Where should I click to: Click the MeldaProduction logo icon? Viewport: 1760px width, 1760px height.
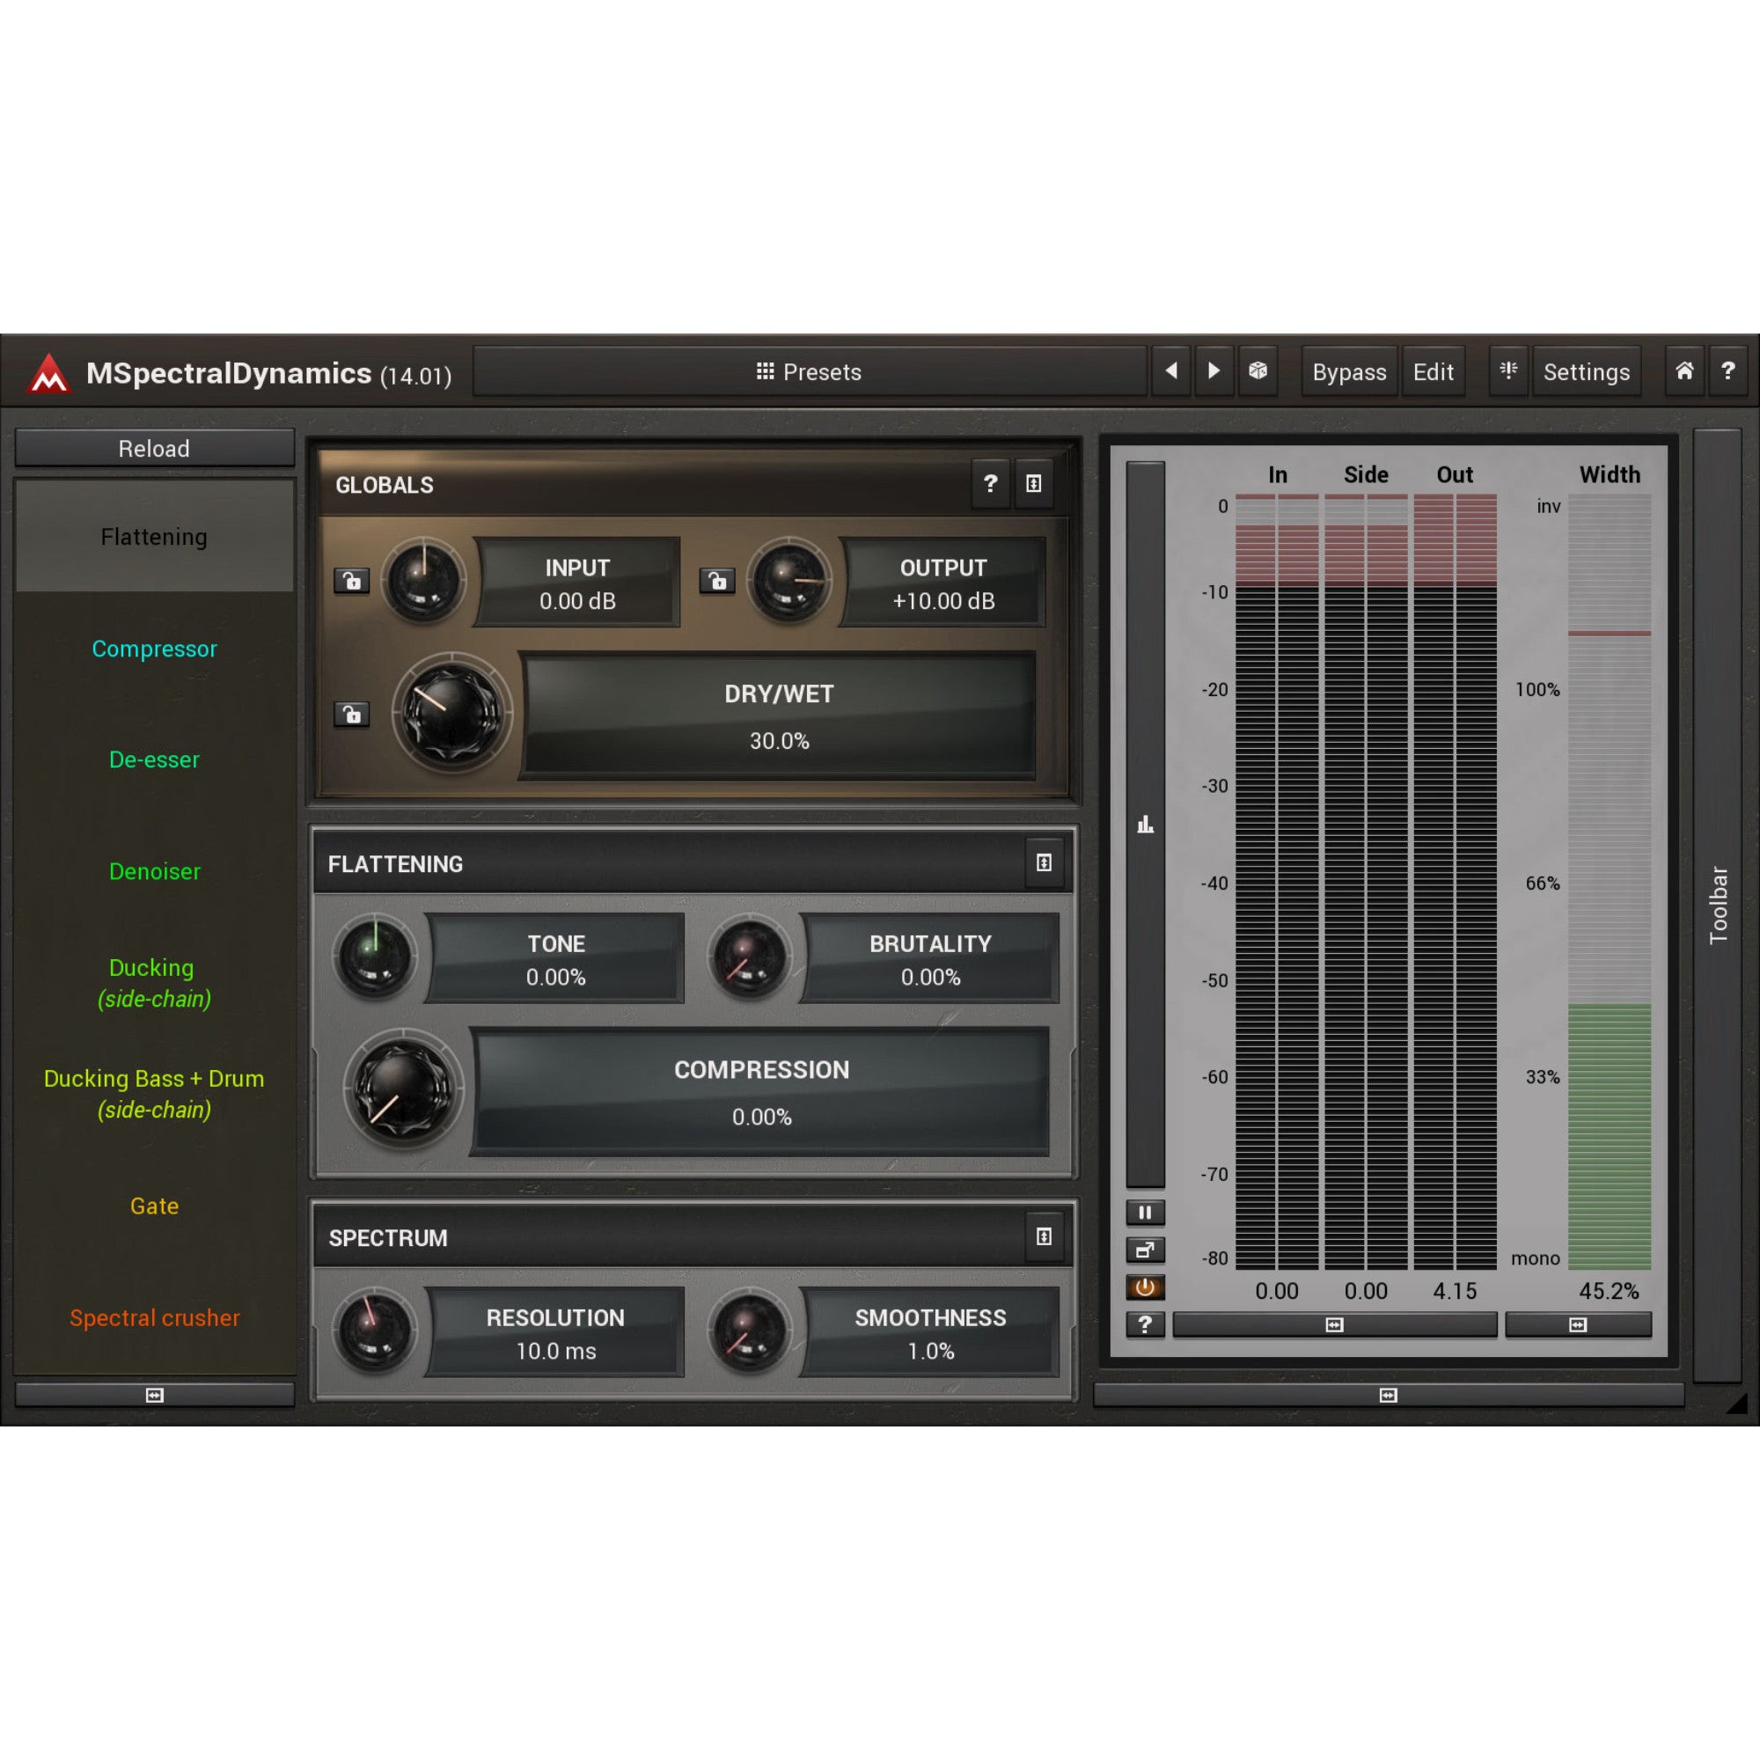[x=48, y=372]
